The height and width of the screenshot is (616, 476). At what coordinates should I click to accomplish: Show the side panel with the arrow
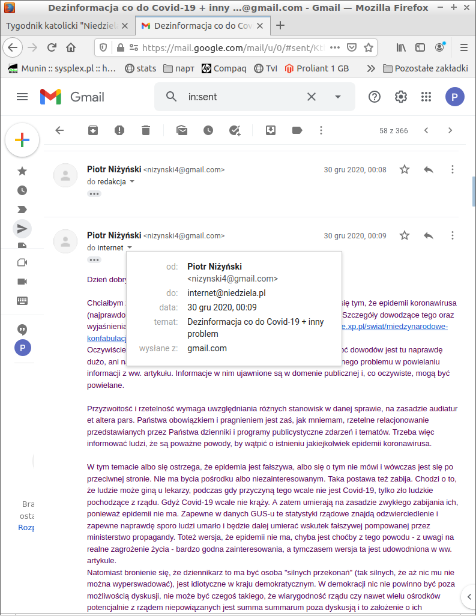tap(469, 597)
